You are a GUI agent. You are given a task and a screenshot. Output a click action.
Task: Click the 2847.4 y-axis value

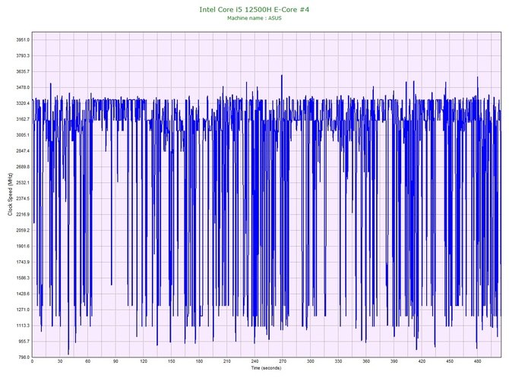pyautogui.click(x=23, y=151)
